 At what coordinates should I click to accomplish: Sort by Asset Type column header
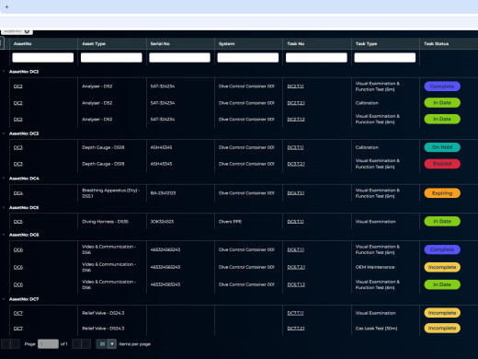94,44
